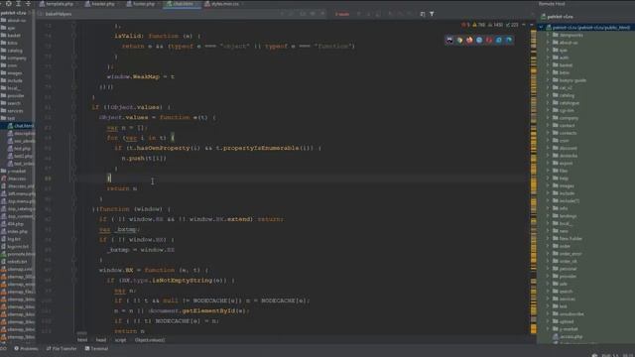Viewport: 635px width, 357px height.
Task: Collapse the root remote server node
Action: coord(541,28)
